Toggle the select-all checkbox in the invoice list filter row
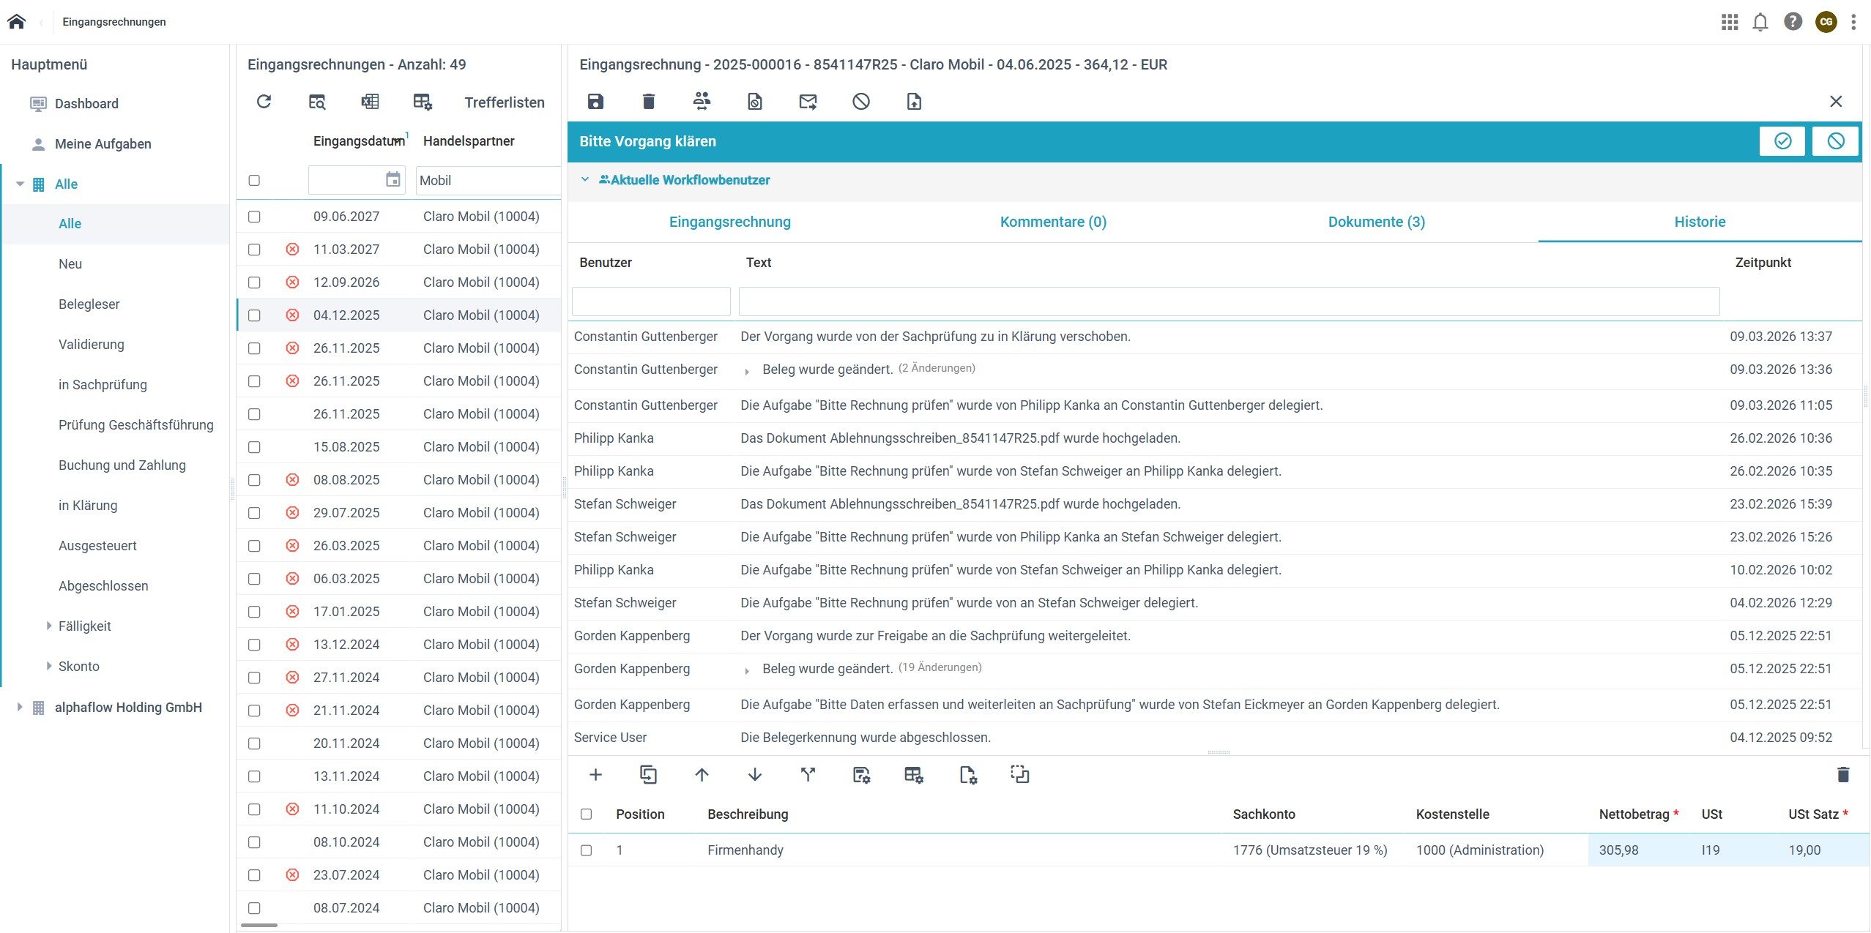 point(254,180)
